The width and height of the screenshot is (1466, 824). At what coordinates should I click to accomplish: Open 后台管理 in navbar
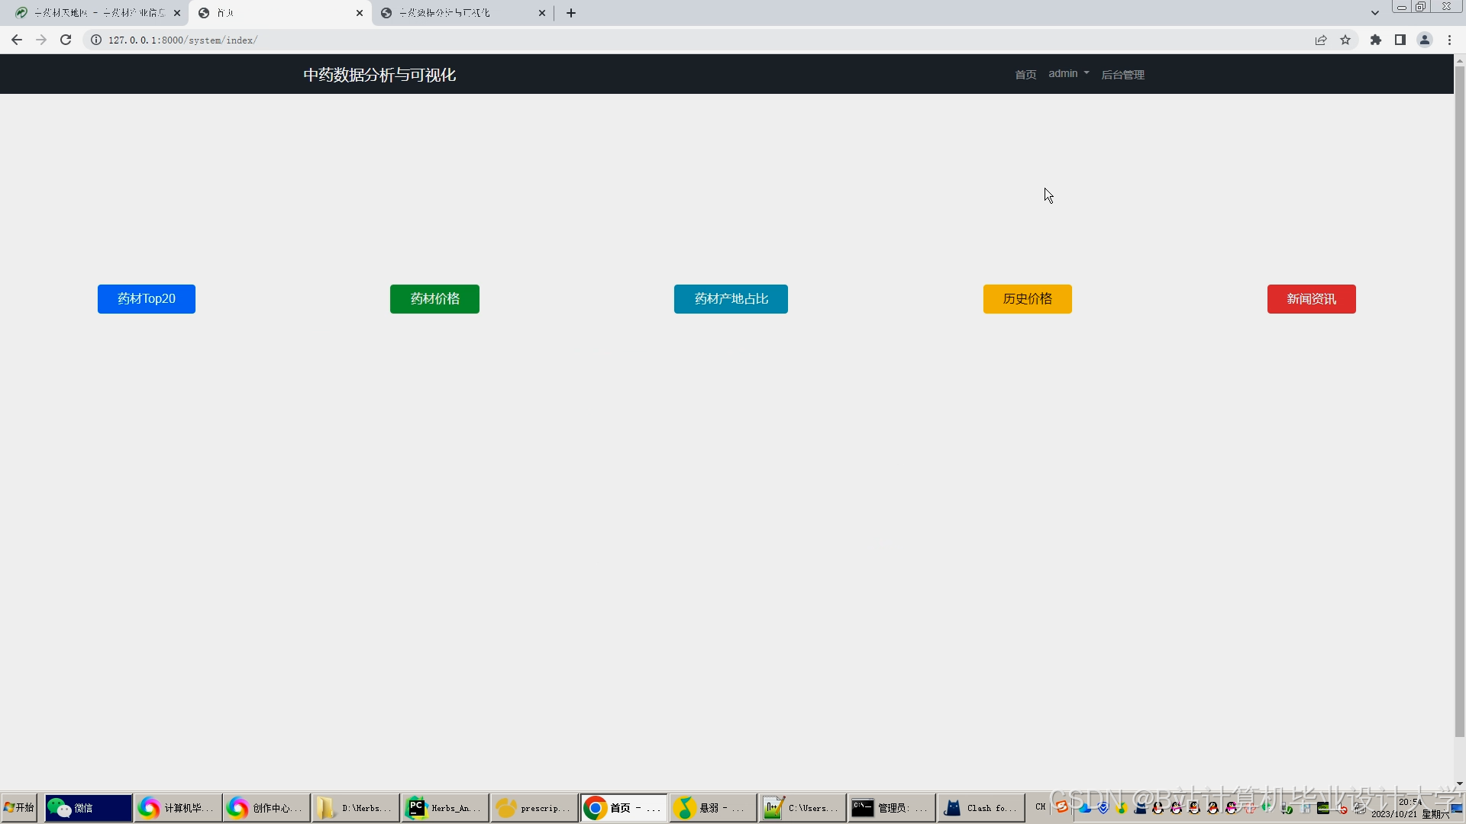click(x=1122, y=74)
